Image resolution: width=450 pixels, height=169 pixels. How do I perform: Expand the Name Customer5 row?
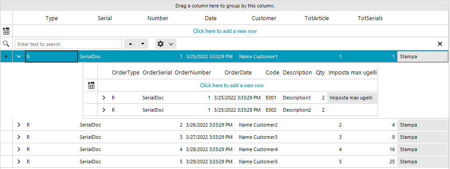(19, 162)
